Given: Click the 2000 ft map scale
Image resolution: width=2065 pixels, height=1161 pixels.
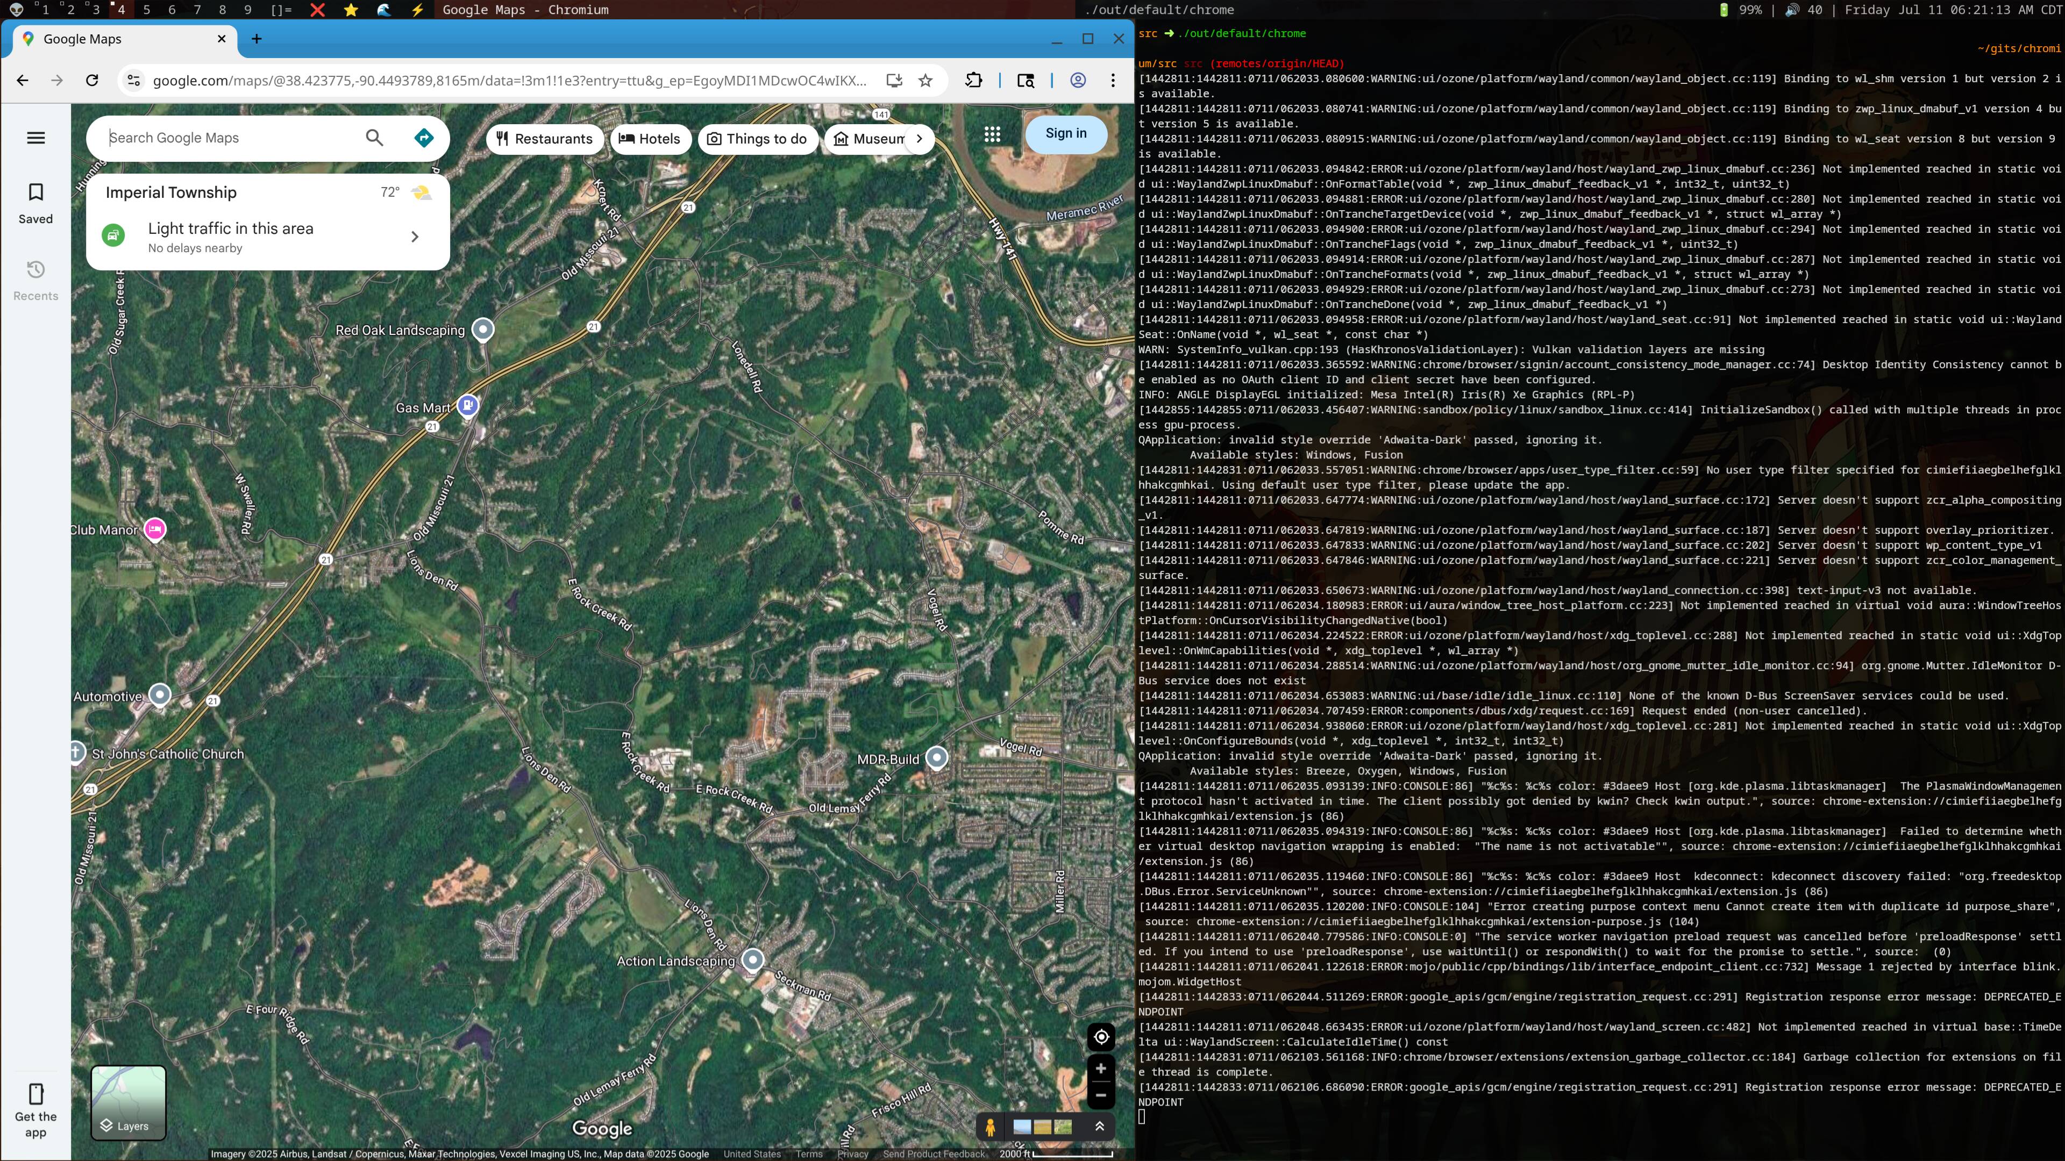Looking at the screenshot, I should click(1057, 1154).
